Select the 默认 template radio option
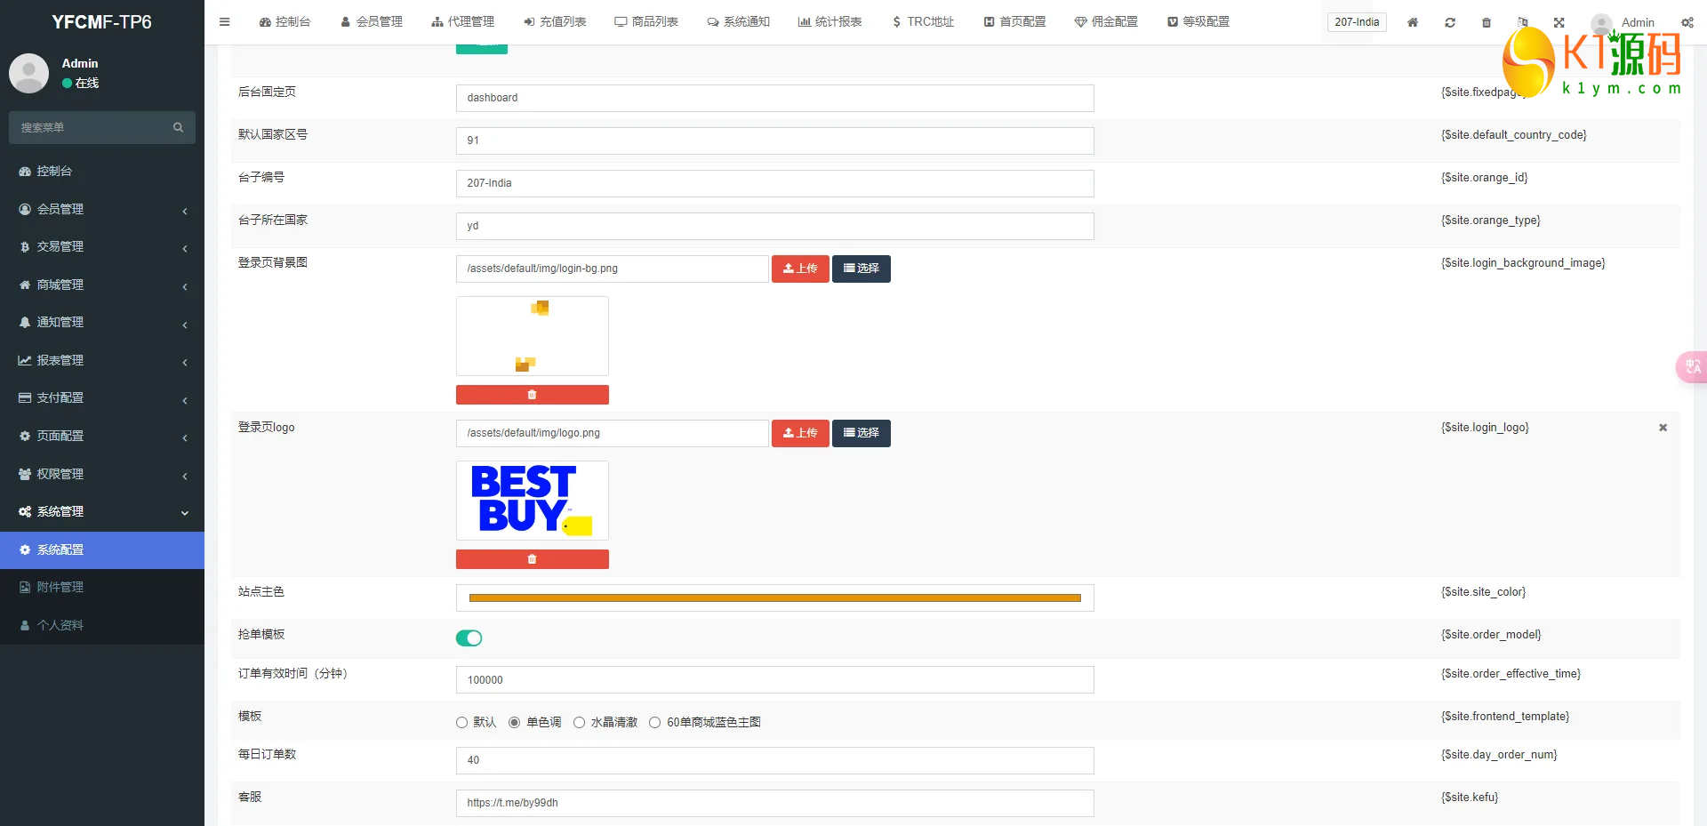Screen dimensions: 1707x826 pyautogui.click(x=461, y=723)
